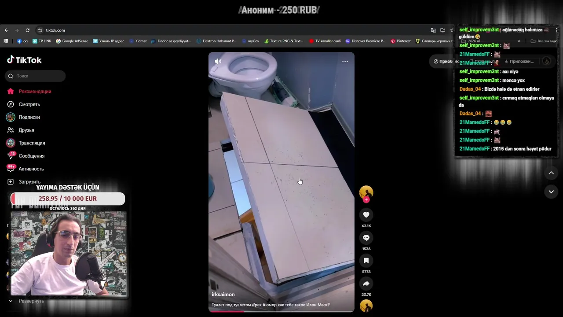Click the playing toilet video area
563x317 pixels.
pyautogui.click(x=281, y=182)
